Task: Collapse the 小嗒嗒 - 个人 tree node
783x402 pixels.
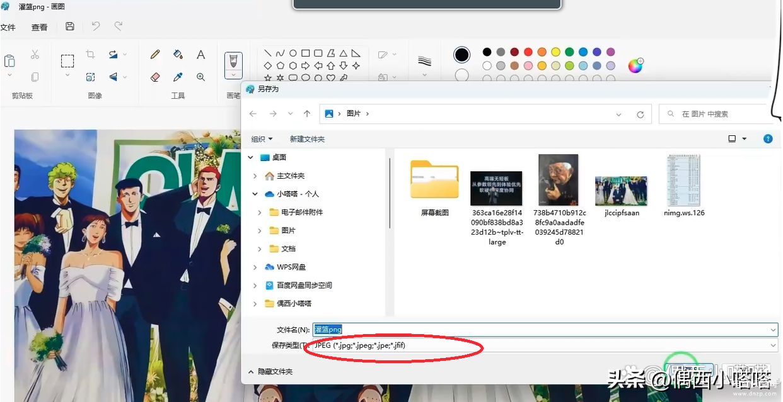Action: 255,194
